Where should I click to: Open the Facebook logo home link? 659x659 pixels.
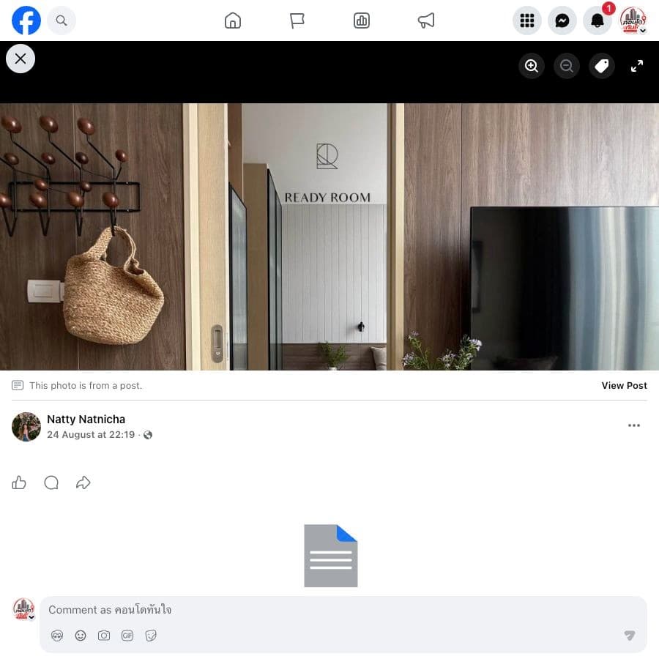tap(26, 21)
